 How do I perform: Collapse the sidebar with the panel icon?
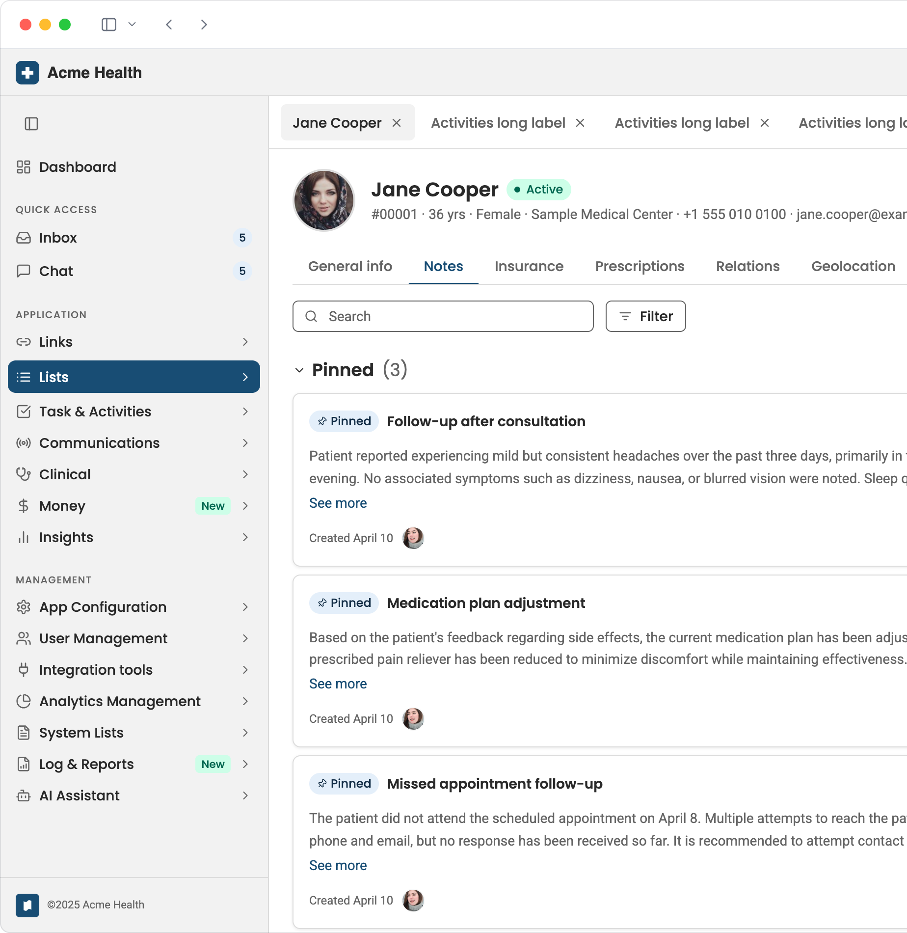[31, 124]
